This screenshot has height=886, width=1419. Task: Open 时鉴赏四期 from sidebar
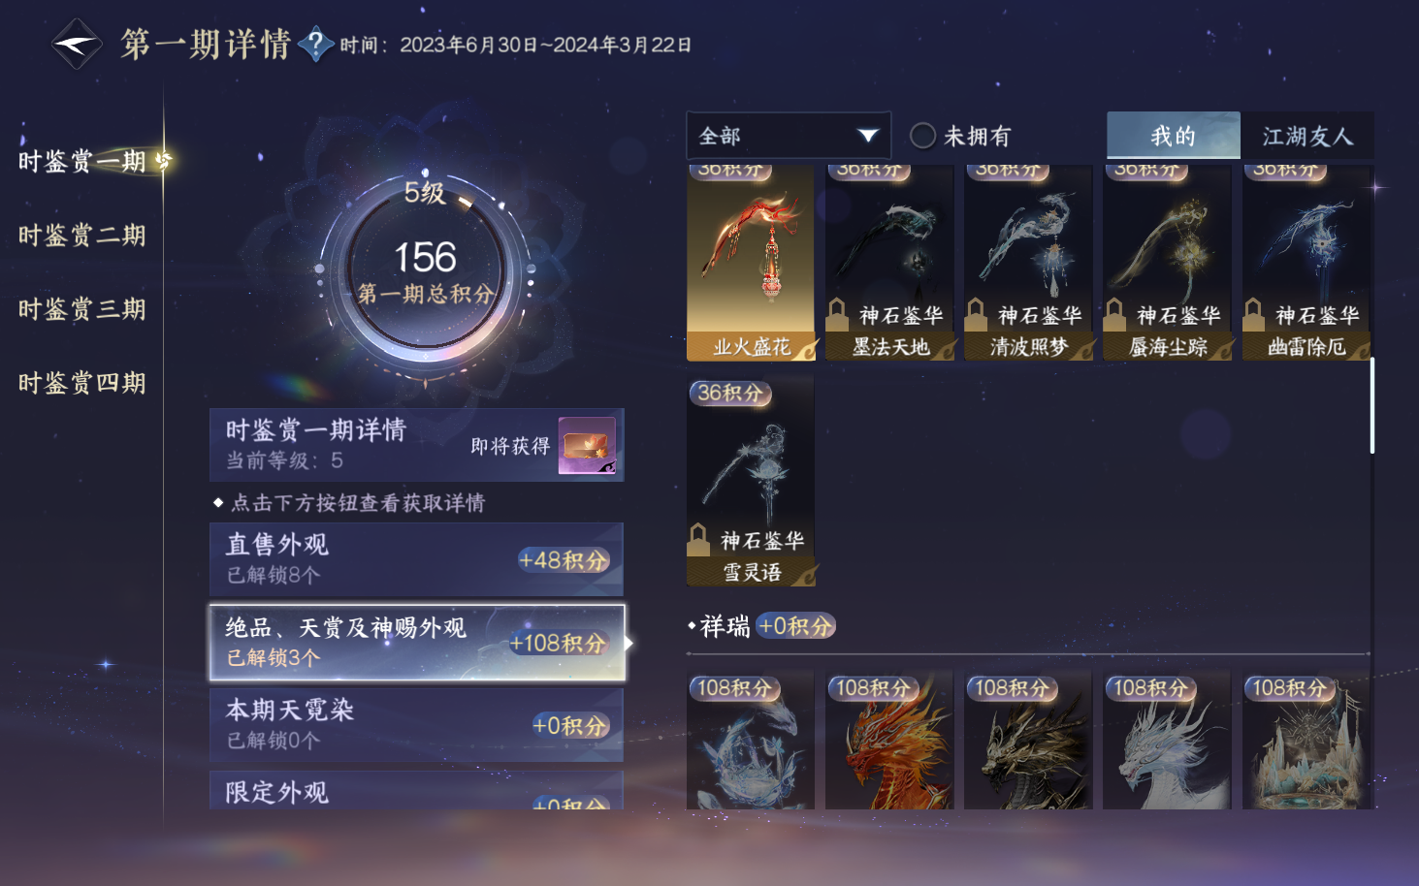click(82, 383)
